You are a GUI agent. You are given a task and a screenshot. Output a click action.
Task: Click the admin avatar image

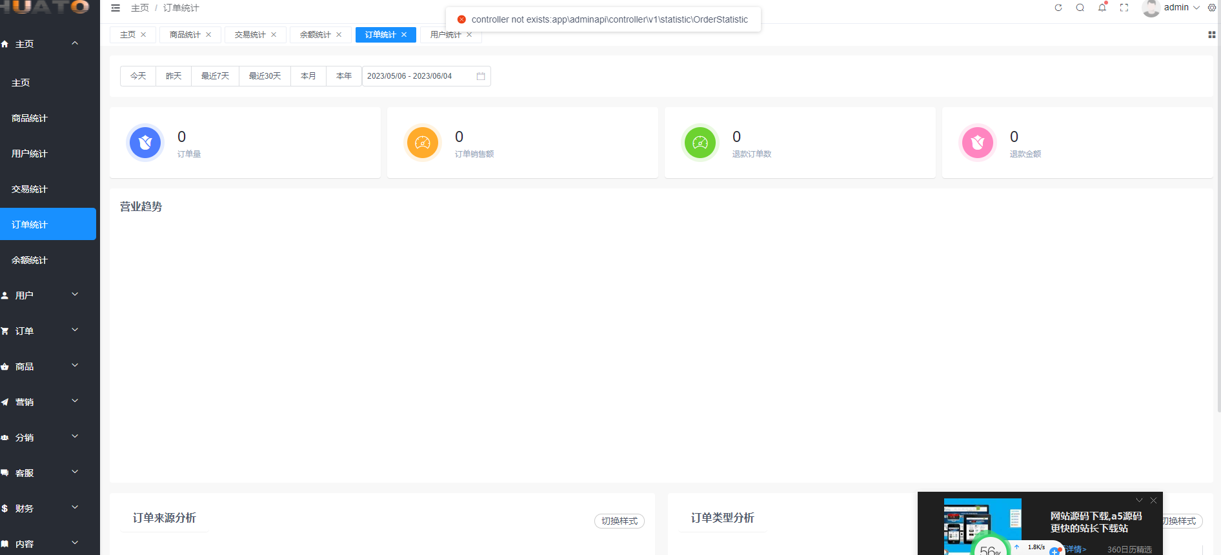pyautogui.click(x=1151, y=8)
